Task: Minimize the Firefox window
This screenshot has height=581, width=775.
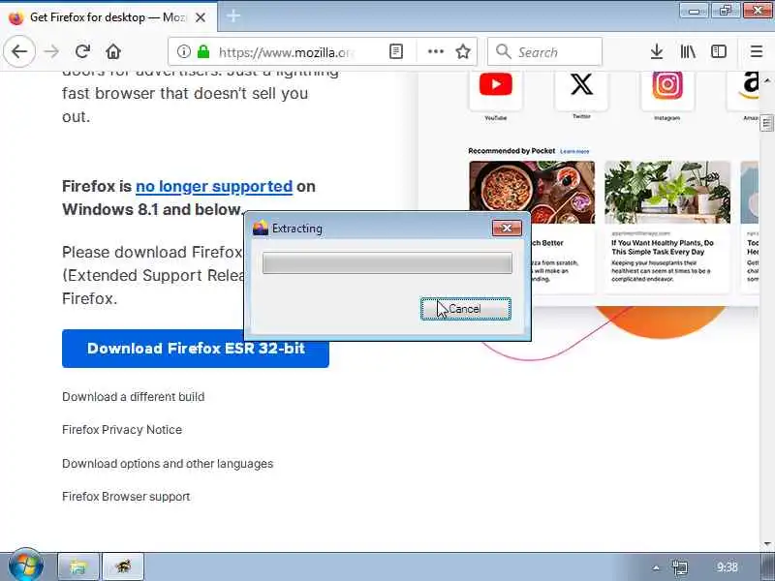Action: pos(694,11)
